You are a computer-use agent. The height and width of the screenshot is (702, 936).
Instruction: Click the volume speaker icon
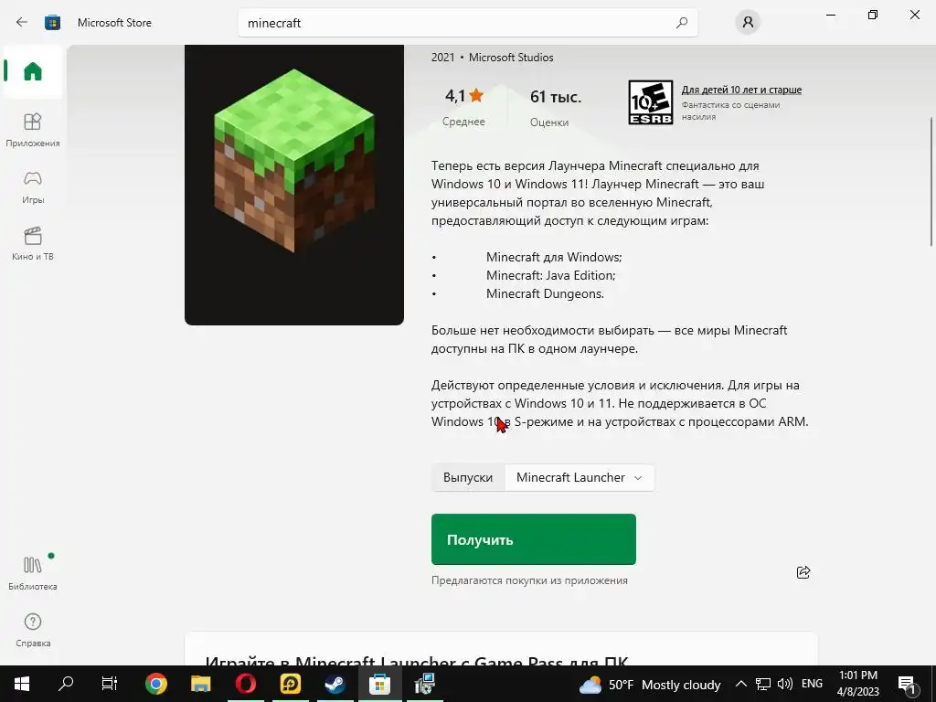point(785,684)
